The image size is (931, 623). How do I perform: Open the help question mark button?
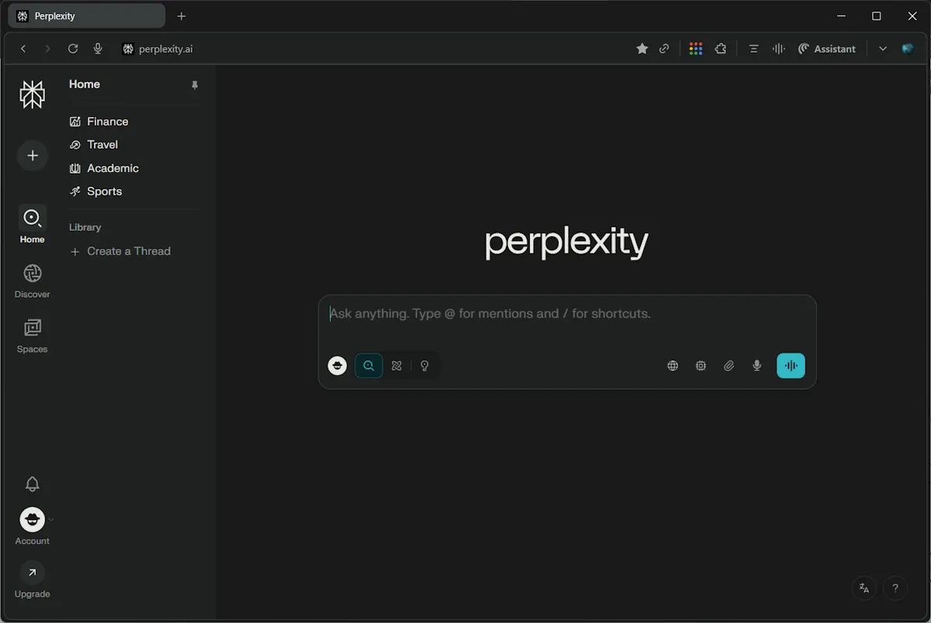[x=895, y=588]
